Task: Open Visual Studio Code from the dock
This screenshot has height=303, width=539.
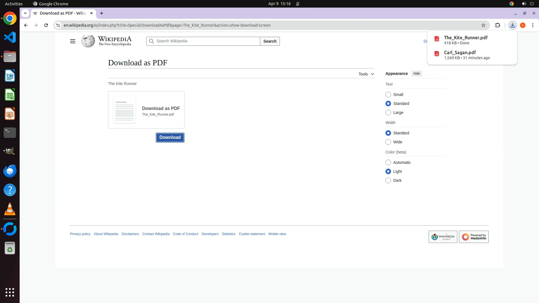Action: (10, 38)
